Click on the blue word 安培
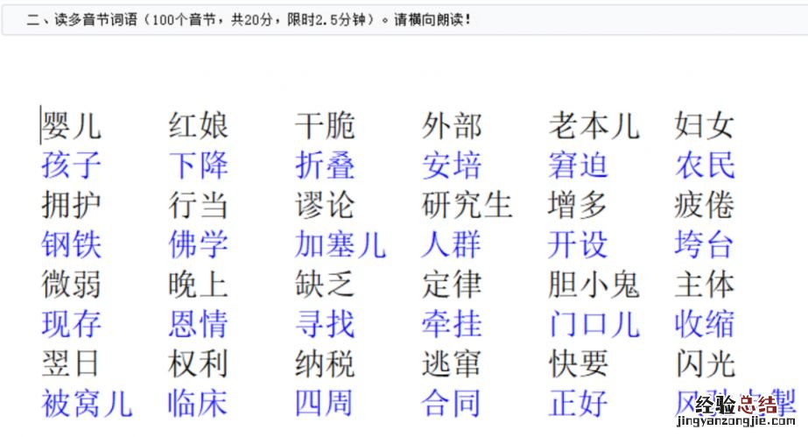 coord(452,165)
